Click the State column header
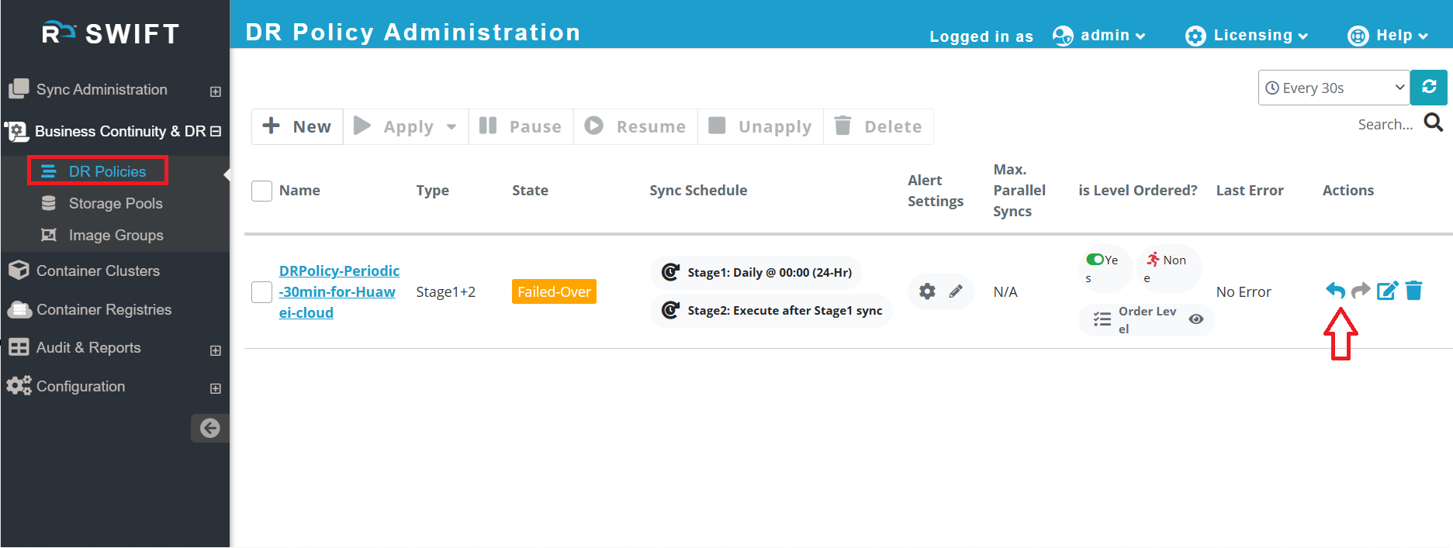The width and height of the screenshot is (1453, 548). [530, 190]
